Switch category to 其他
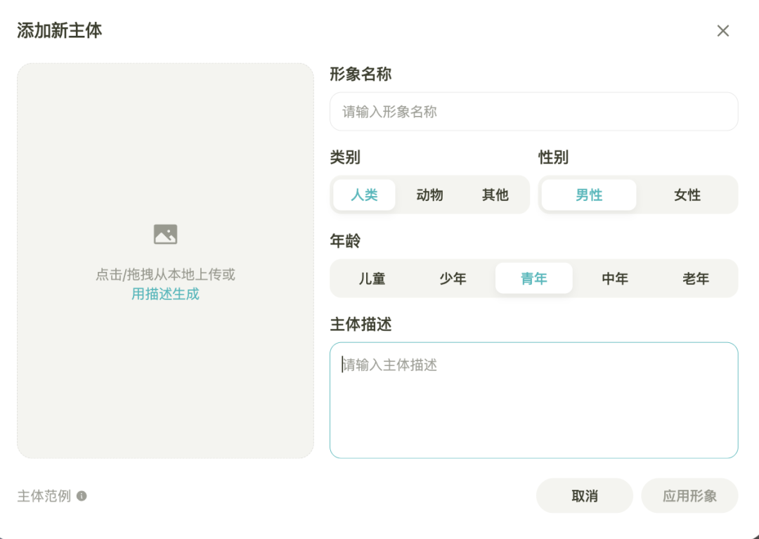The width and height of the screenshot is (759, 539). [x=495, y=195]
